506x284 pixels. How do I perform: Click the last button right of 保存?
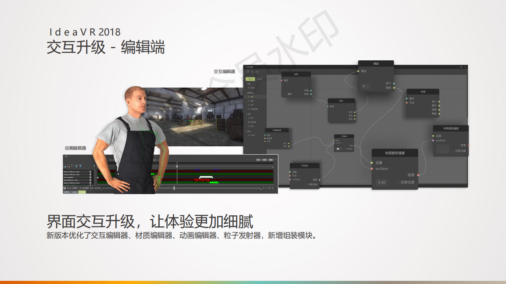[271, 160]
